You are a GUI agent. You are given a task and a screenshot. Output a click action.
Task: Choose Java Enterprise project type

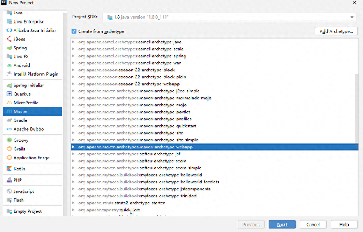(32, 22)
